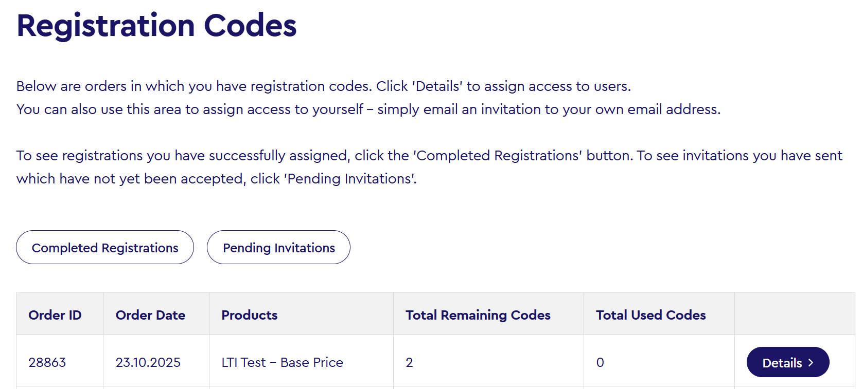This screenshot has height=389, width=862.
Task: Click the sentence starting 'Below are orders'
Action: [x=323, y=86]
